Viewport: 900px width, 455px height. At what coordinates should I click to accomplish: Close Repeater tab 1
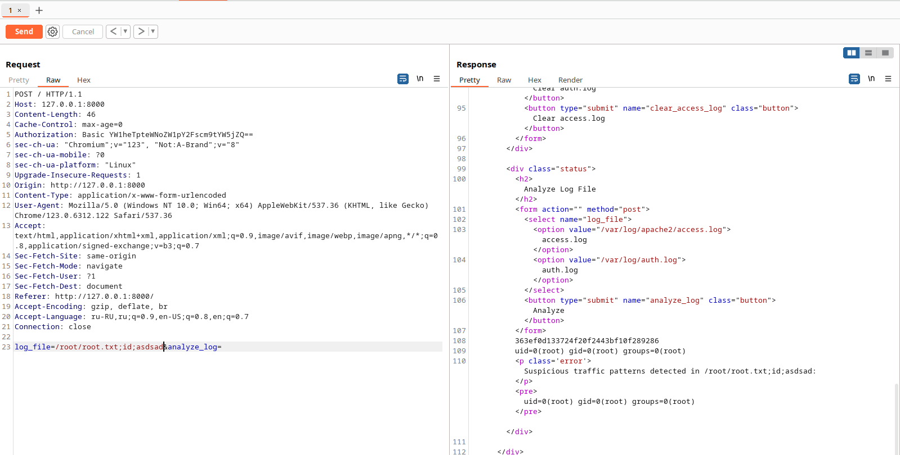click(x=19, y=10)
